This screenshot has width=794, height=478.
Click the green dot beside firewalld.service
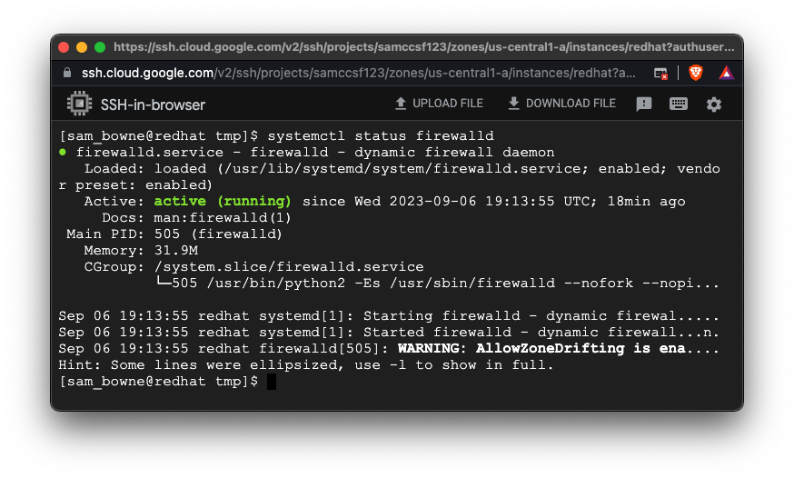(63, 152)
